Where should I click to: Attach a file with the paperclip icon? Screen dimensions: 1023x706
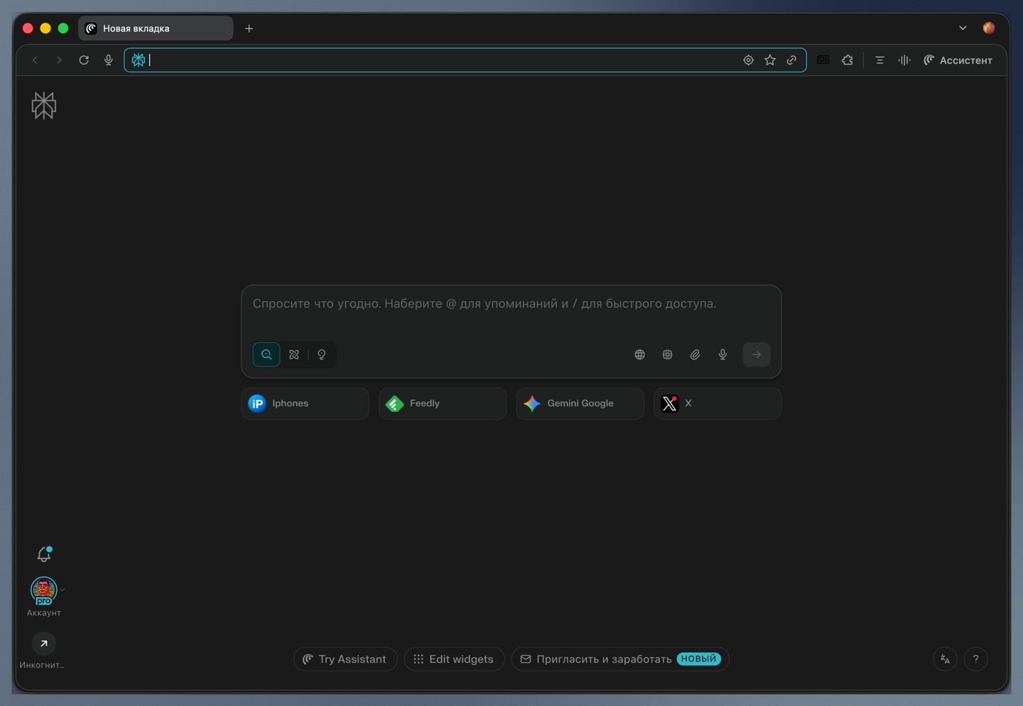[695, 354]
